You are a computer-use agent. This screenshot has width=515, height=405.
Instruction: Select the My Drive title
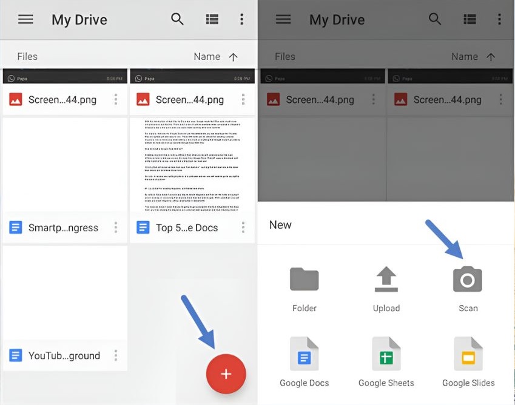pyautogui.click(x=79, y=19)
